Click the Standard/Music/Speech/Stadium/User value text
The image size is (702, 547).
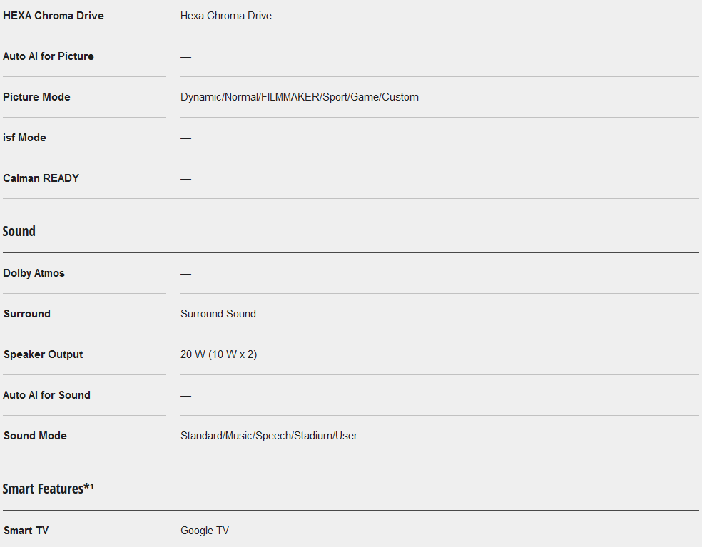point(268,436)
